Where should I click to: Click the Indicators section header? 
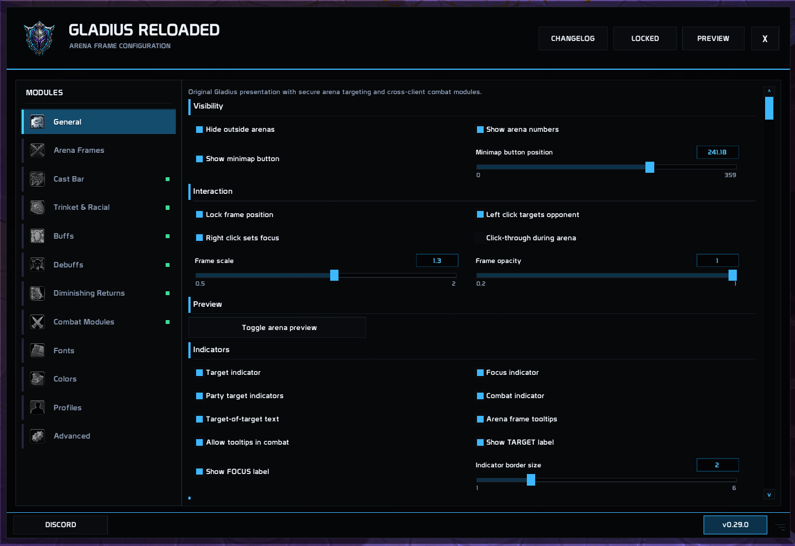coord(211,350)
